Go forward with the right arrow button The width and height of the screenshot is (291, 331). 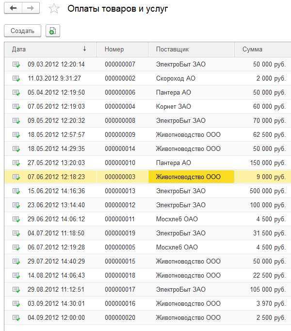[x=31, y=8]
